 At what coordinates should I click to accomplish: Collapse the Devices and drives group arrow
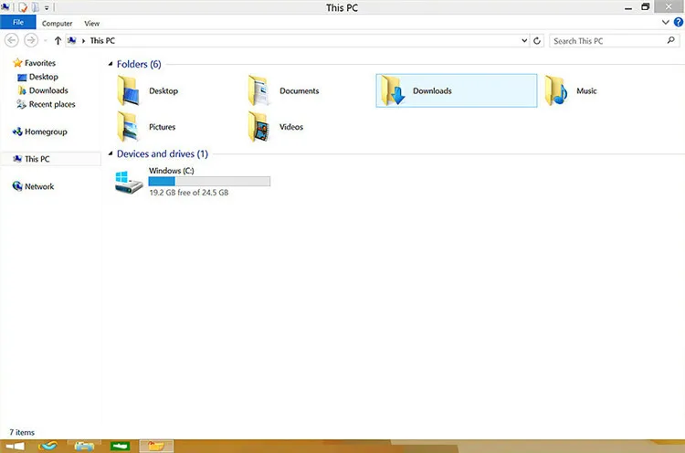coord(111,153)
